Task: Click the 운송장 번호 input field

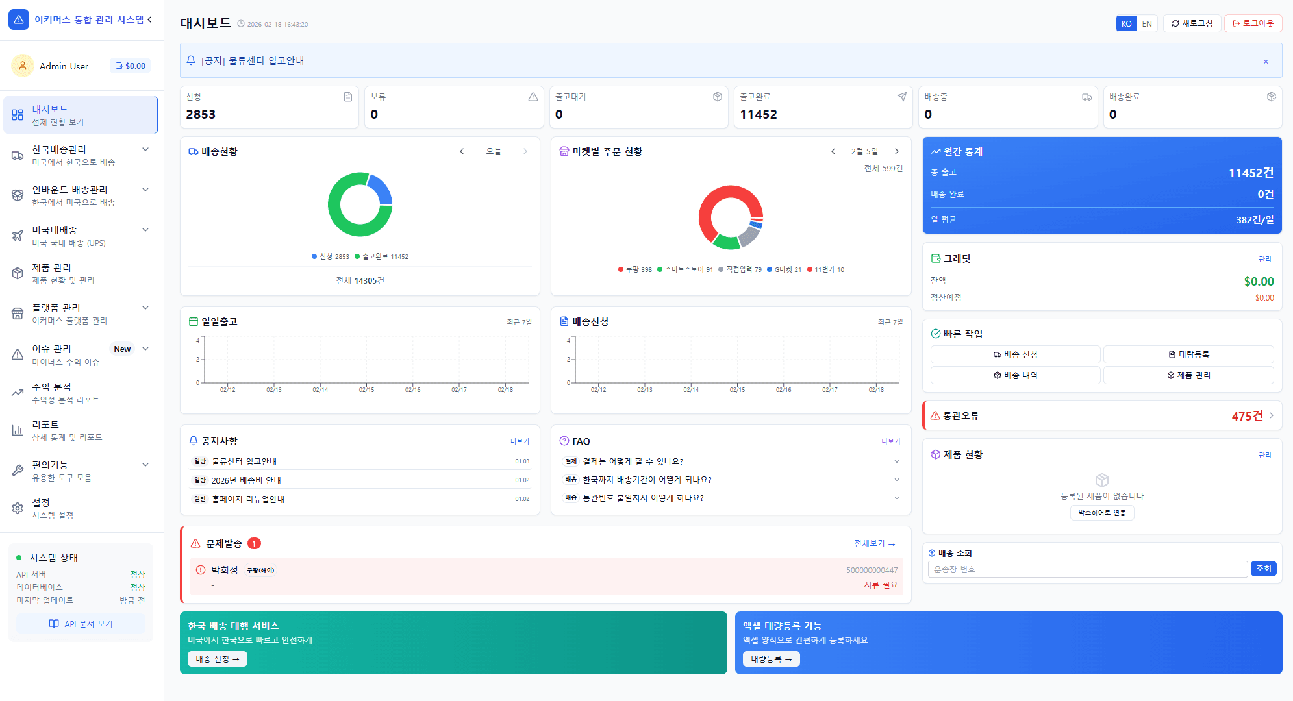Action: pyautogui.click(x=1087, y=569)
